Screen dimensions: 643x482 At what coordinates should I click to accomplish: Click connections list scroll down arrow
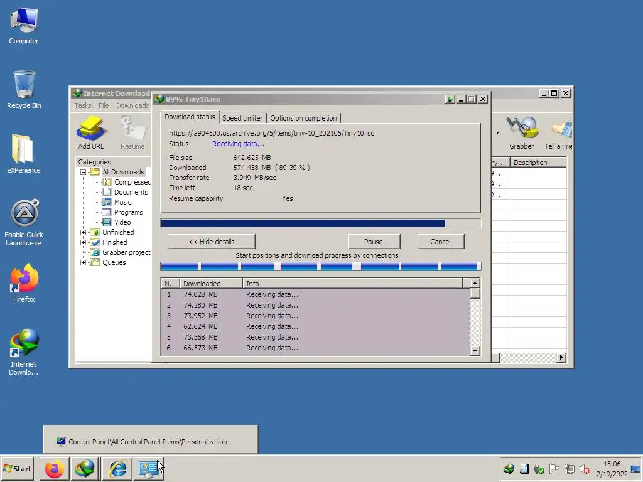click(475, 350)
